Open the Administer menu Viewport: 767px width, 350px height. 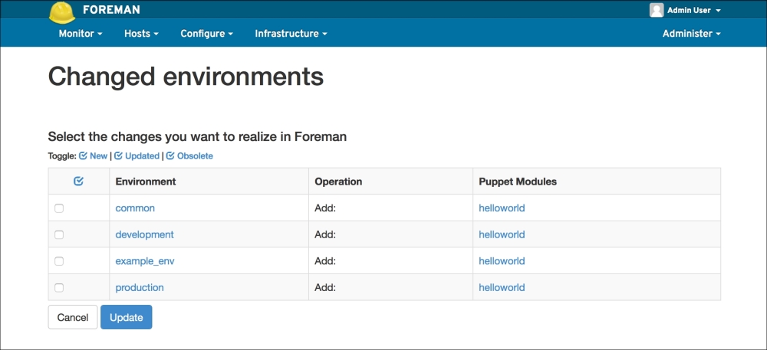click(x=691, y=34)
